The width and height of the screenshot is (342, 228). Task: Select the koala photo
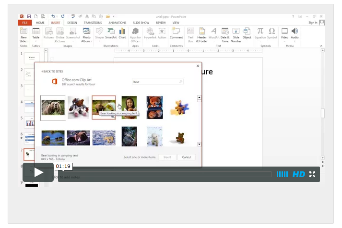point(129,136)
